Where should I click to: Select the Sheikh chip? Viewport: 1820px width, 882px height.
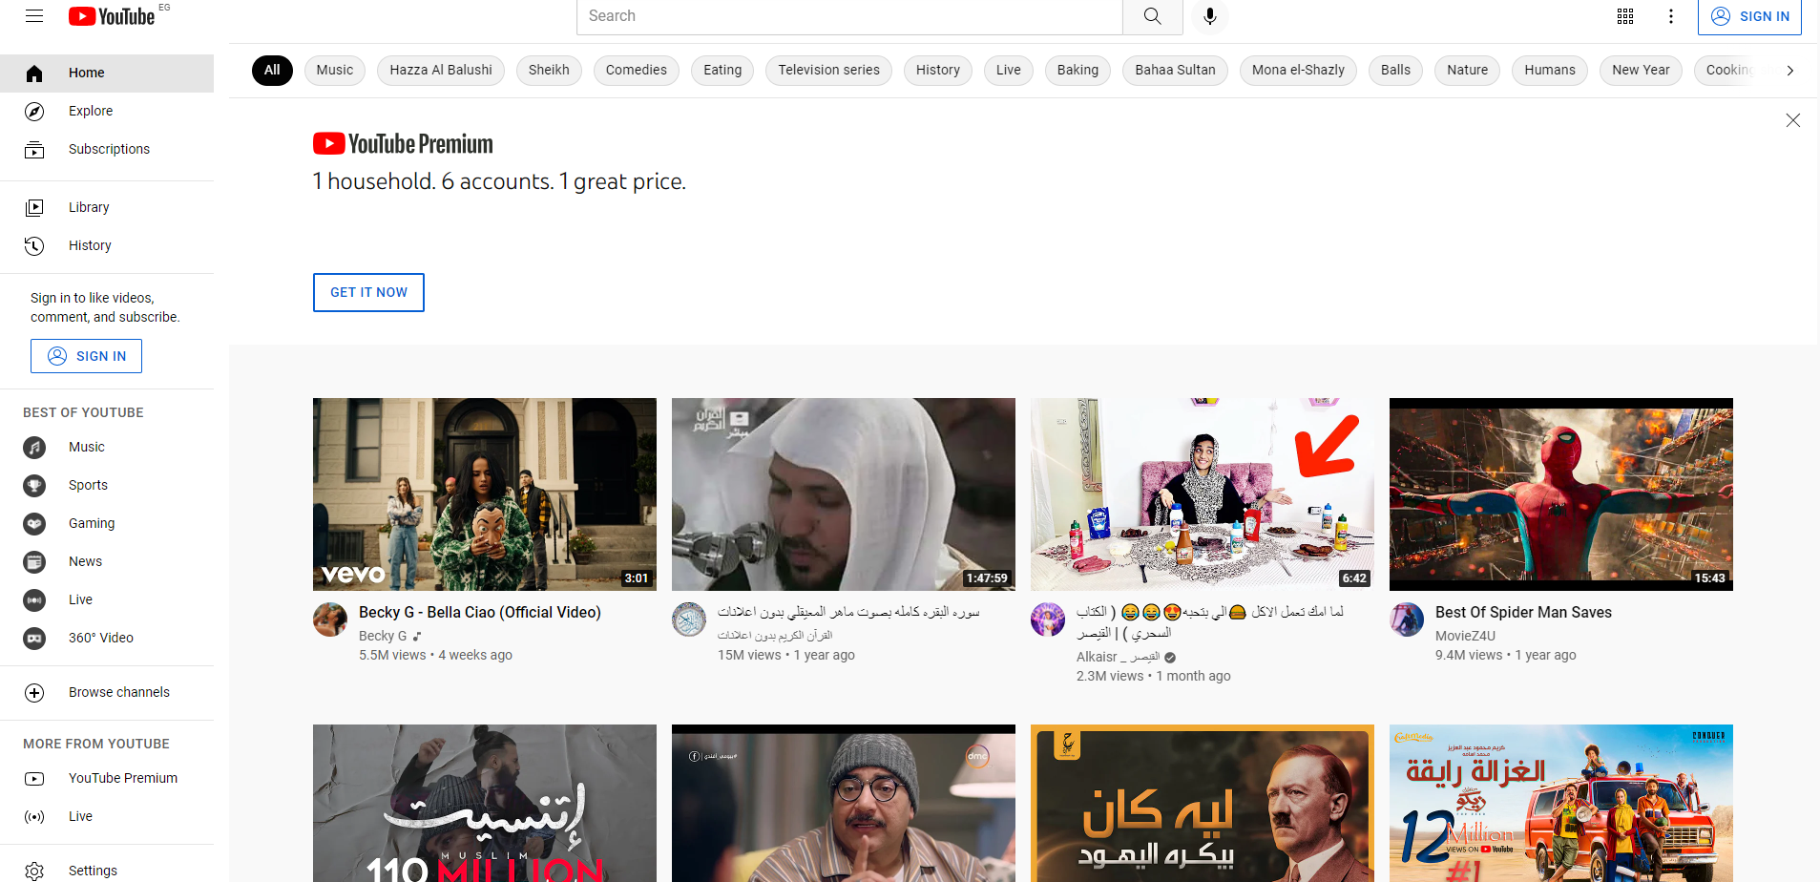tap(549, 71)
